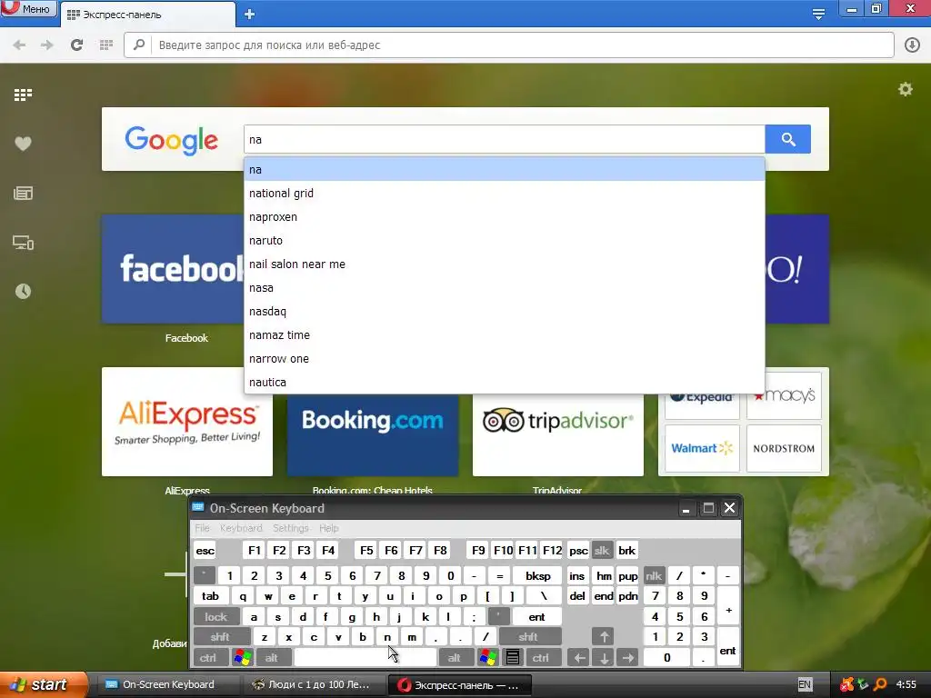
Task: Select the 'naruto' suggestion
Action: pyautogui.click(x=504, y=240)
